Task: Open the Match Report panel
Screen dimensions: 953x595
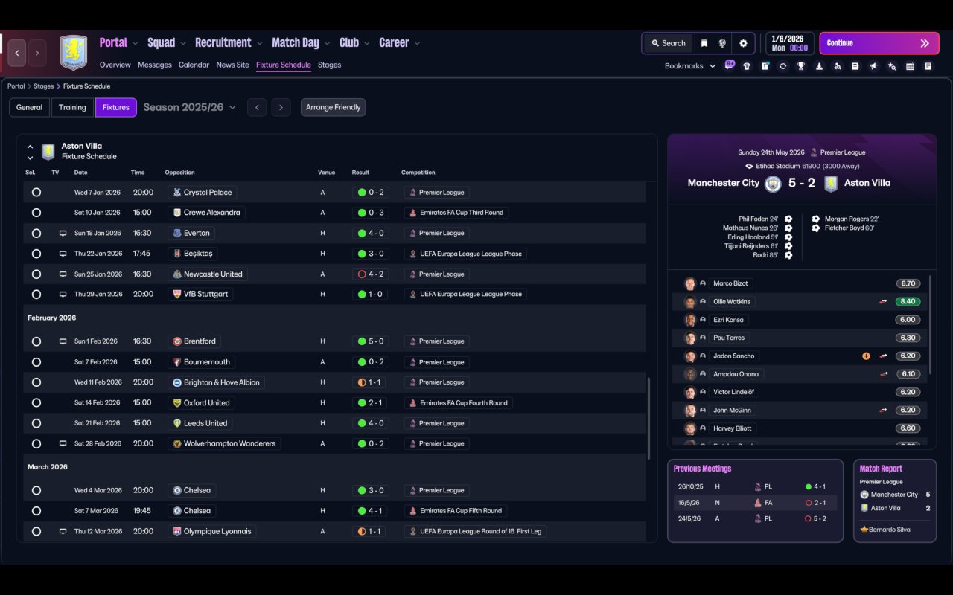Action: click(895, 501)
